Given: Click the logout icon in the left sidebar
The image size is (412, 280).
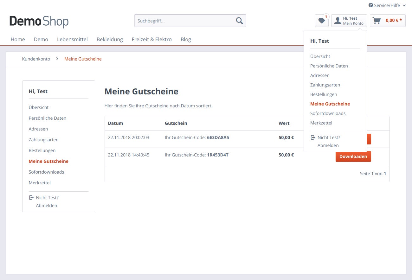Looking at the screenshot, I should pyautogui.click(x=31, y=198).
